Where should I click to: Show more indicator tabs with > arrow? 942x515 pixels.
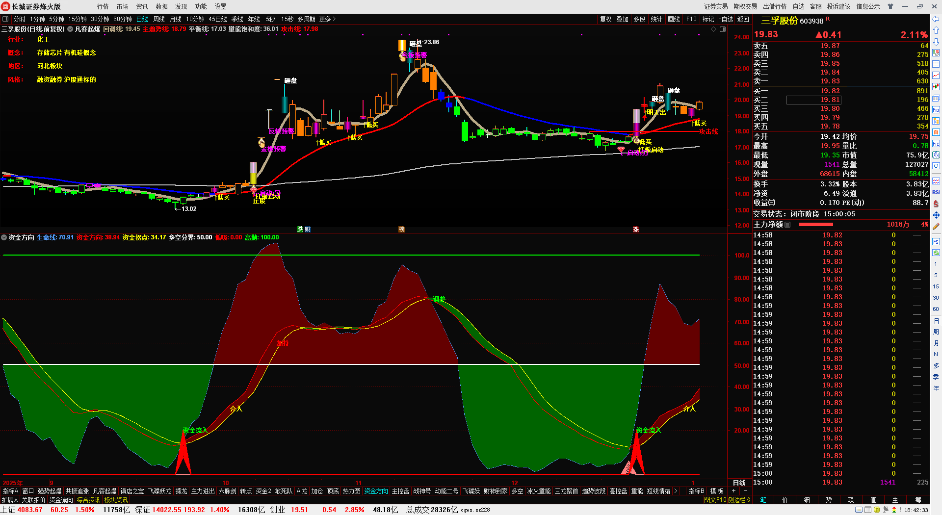point(676,491)
